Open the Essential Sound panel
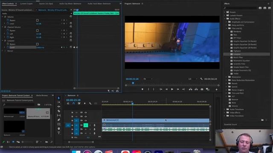The width and height of the screenshot is (273, 153). click(230, 125)
